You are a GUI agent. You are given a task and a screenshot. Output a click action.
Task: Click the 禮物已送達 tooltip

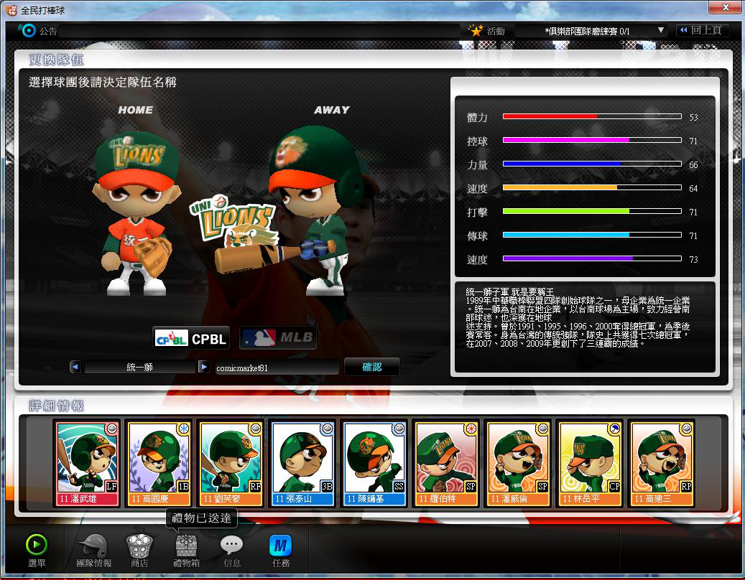click(x=201, y=518)
